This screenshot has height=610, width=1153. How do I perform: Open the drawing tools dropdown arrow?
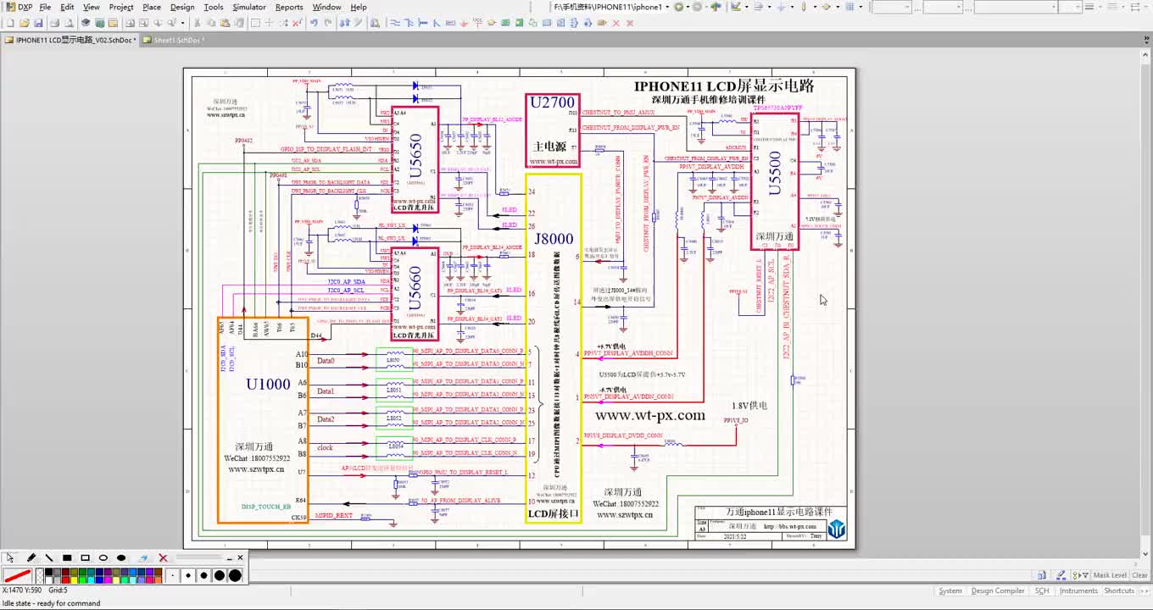coord(747,7)
